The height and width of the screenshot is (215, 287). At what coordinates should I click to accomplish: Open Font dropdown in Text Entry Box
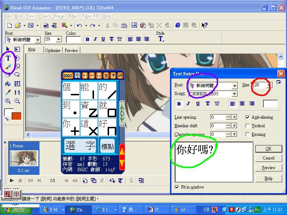(x=235, y=86)
